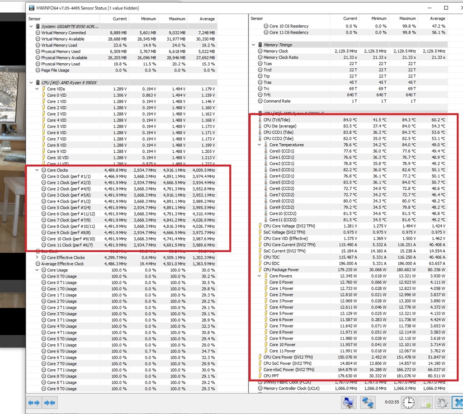463x414 pixels.
Task: Collapse the Core Clocks tree node
Action: [x=37, y=169]
